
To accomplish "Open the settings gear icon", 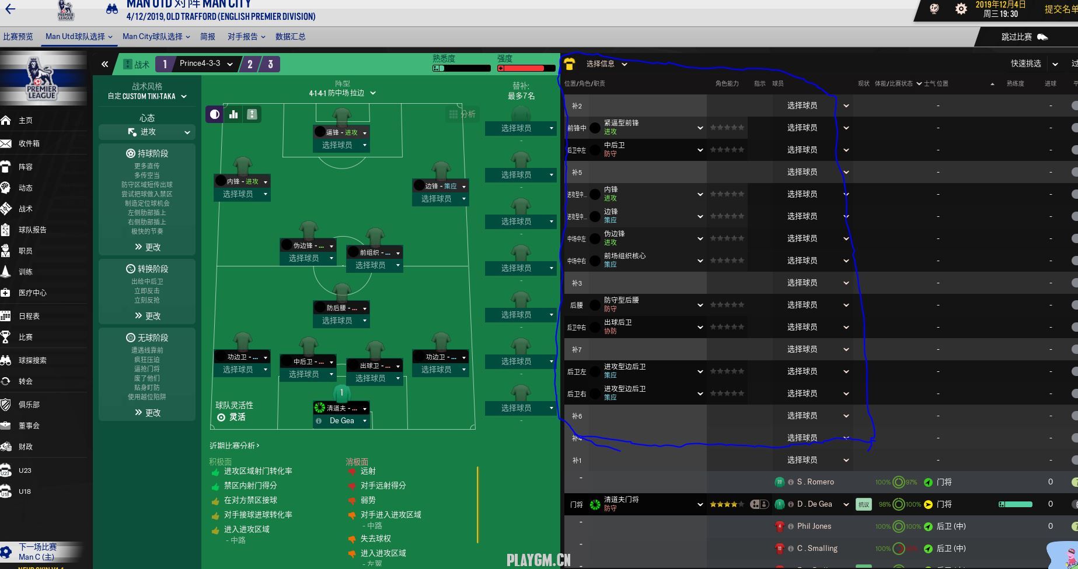I will tap(961, 9).
